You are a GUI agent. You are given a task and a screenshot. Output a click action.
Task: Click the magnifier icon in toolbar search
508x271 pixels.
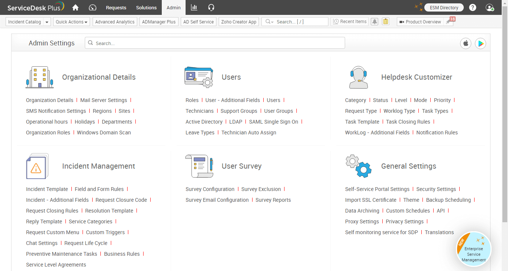pos(268,22)
